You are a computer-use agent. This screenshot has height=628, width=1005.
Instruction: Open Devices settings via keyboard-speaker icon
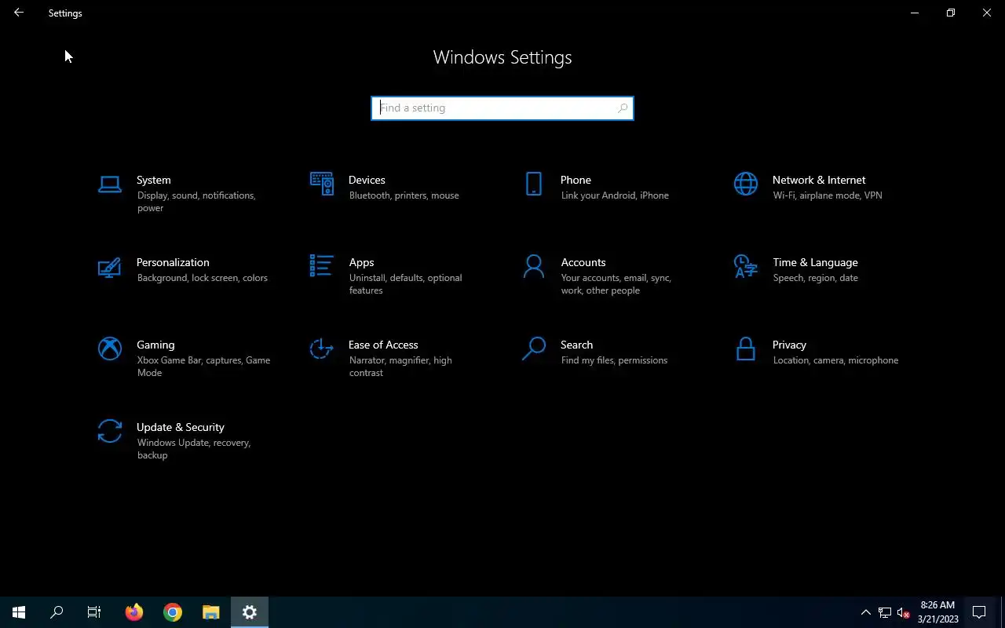point(322,184)
